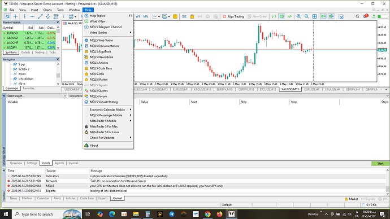390x219 pixels.
Task: Select the horizontal line drawing tool
Action: pyautogui.click(x=32, y=16)
